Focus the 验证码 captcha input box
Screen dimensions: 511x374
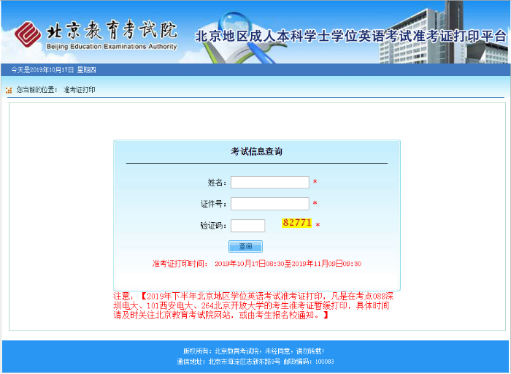247,226
